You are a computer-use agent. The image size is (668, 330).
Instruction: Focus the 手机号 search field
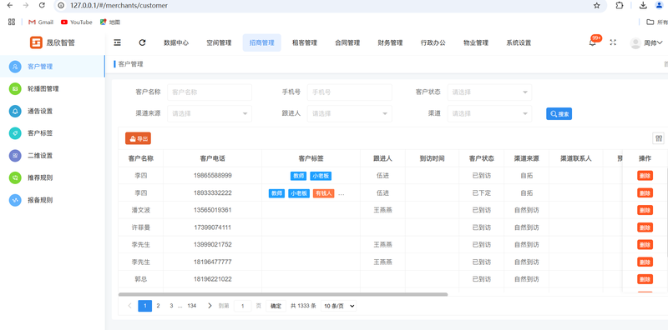tap(349, 92)
